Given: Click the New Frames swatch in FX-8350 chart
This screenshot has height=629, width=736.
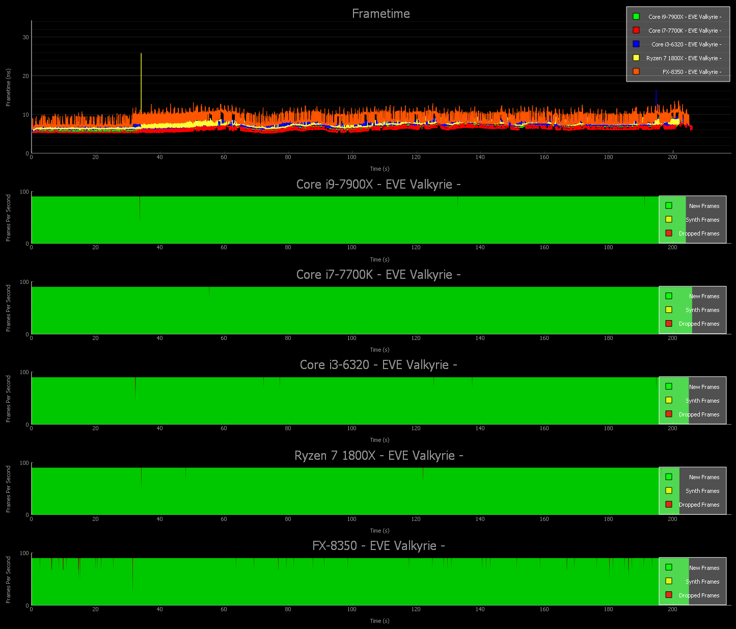Looking at the screenshot, I should click(x=669, y=567).
